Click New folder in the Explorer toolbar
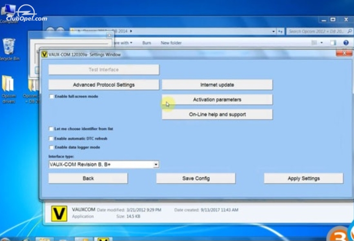Screen dimensions: 354x241 coord(171,43)
